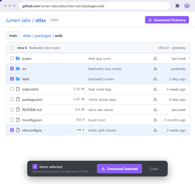Click the src folder icon
The width and height of the screenshot is (195, 184).
pyautogui.click(x=18, y=68)
